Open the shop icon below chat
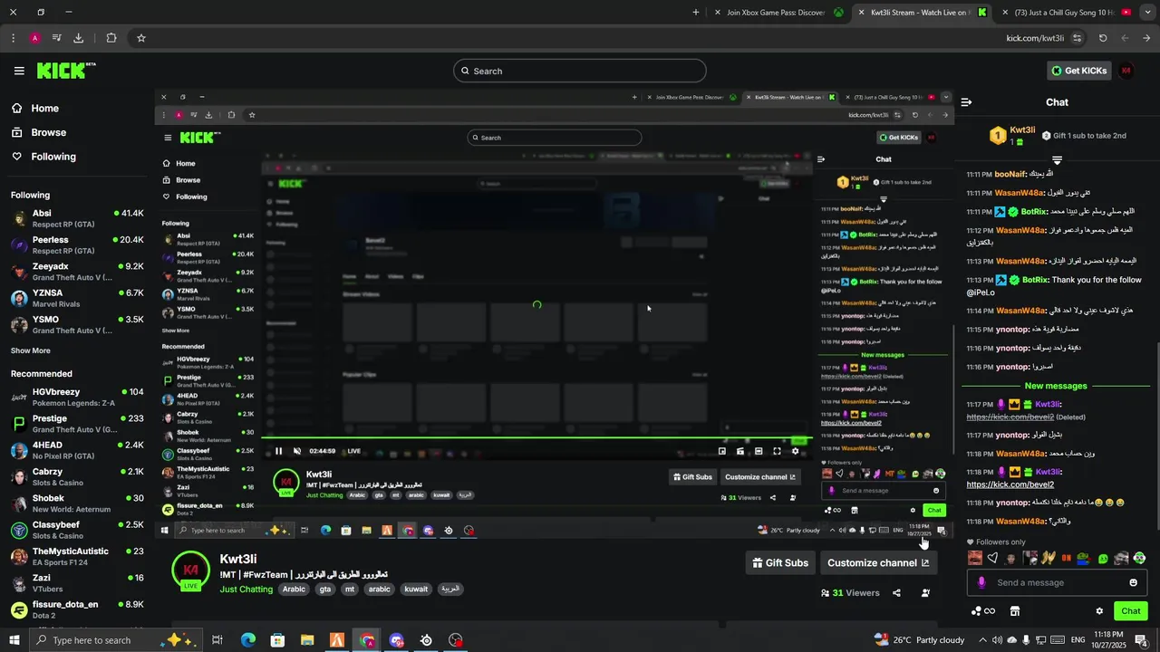 click(x=1015, y=611)
